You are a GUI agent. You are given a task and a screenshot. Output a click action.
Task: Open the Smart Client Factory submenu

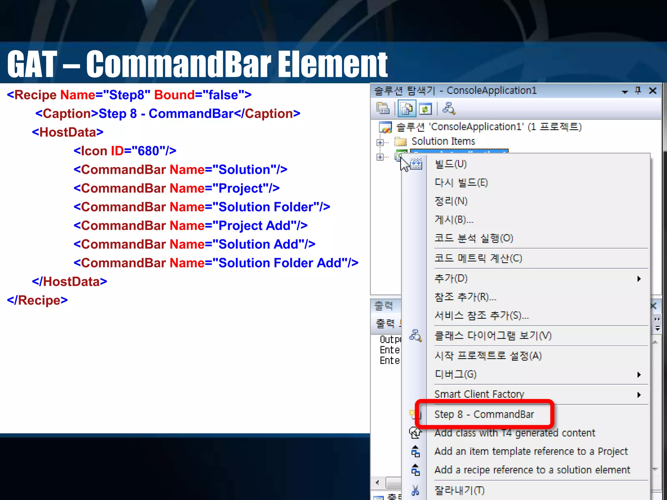point(479,394)
